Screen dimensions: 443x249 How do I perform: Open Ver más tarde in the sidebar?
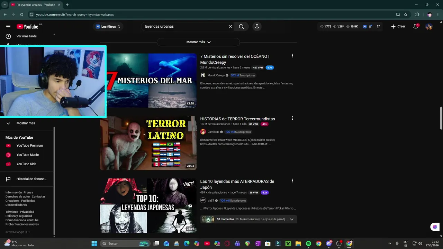coord(27,36)
